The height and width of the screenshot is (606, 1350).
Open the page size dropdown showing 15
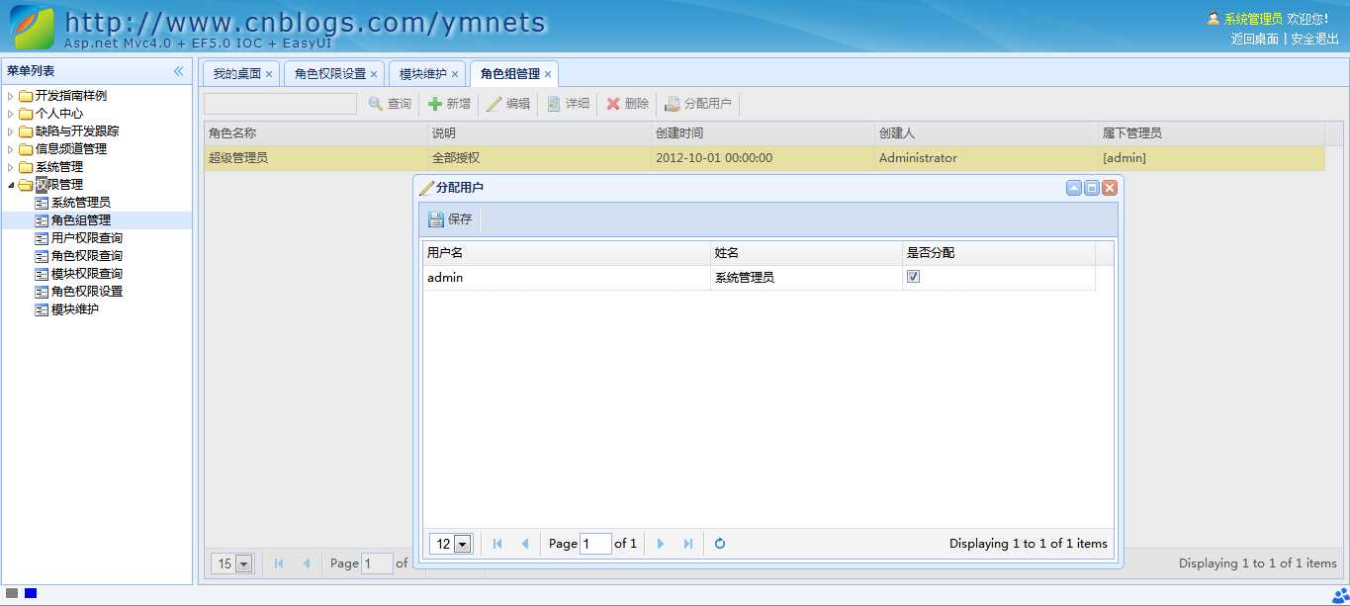click(x=241, y=563)
